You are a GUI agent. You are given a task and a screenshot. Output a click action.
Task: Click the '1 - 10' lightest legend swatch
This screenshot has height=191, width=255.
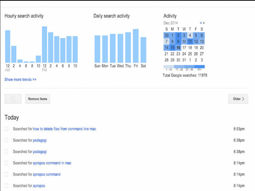(169, 67)
